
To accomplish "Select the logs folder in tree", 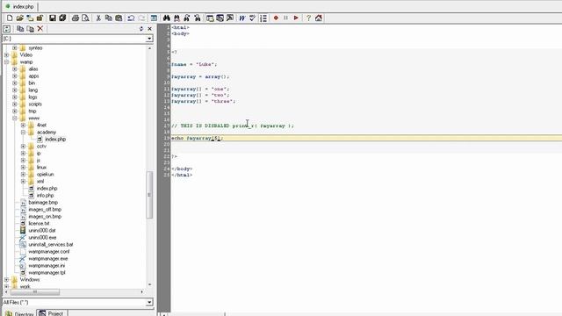I will [x=32, y=97].
